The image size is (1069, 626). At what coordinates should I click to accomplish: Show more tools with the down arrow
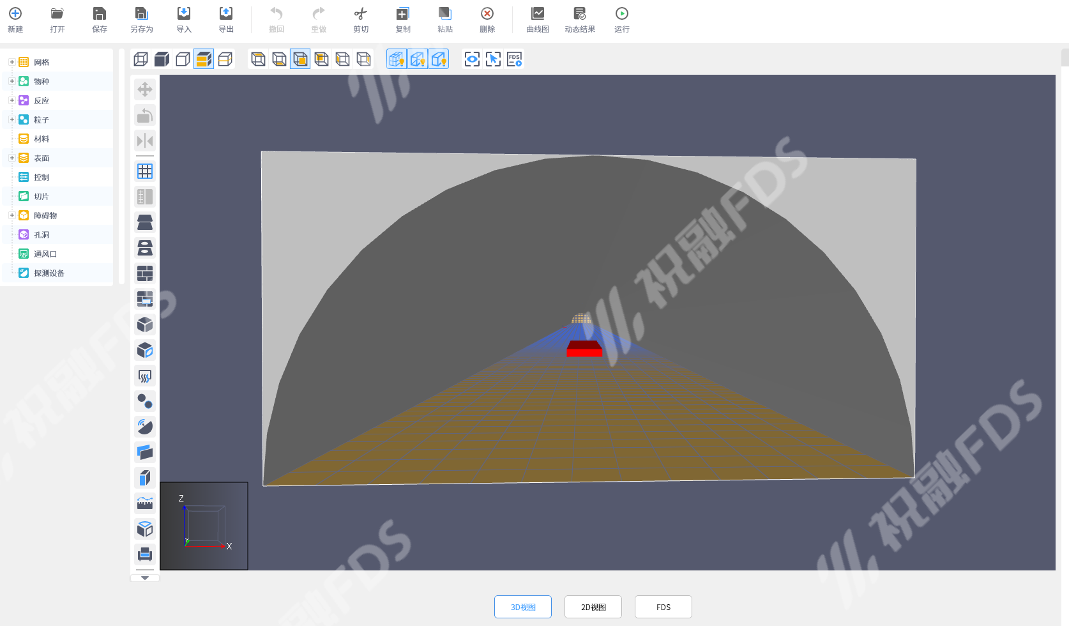tap(145, 578)
